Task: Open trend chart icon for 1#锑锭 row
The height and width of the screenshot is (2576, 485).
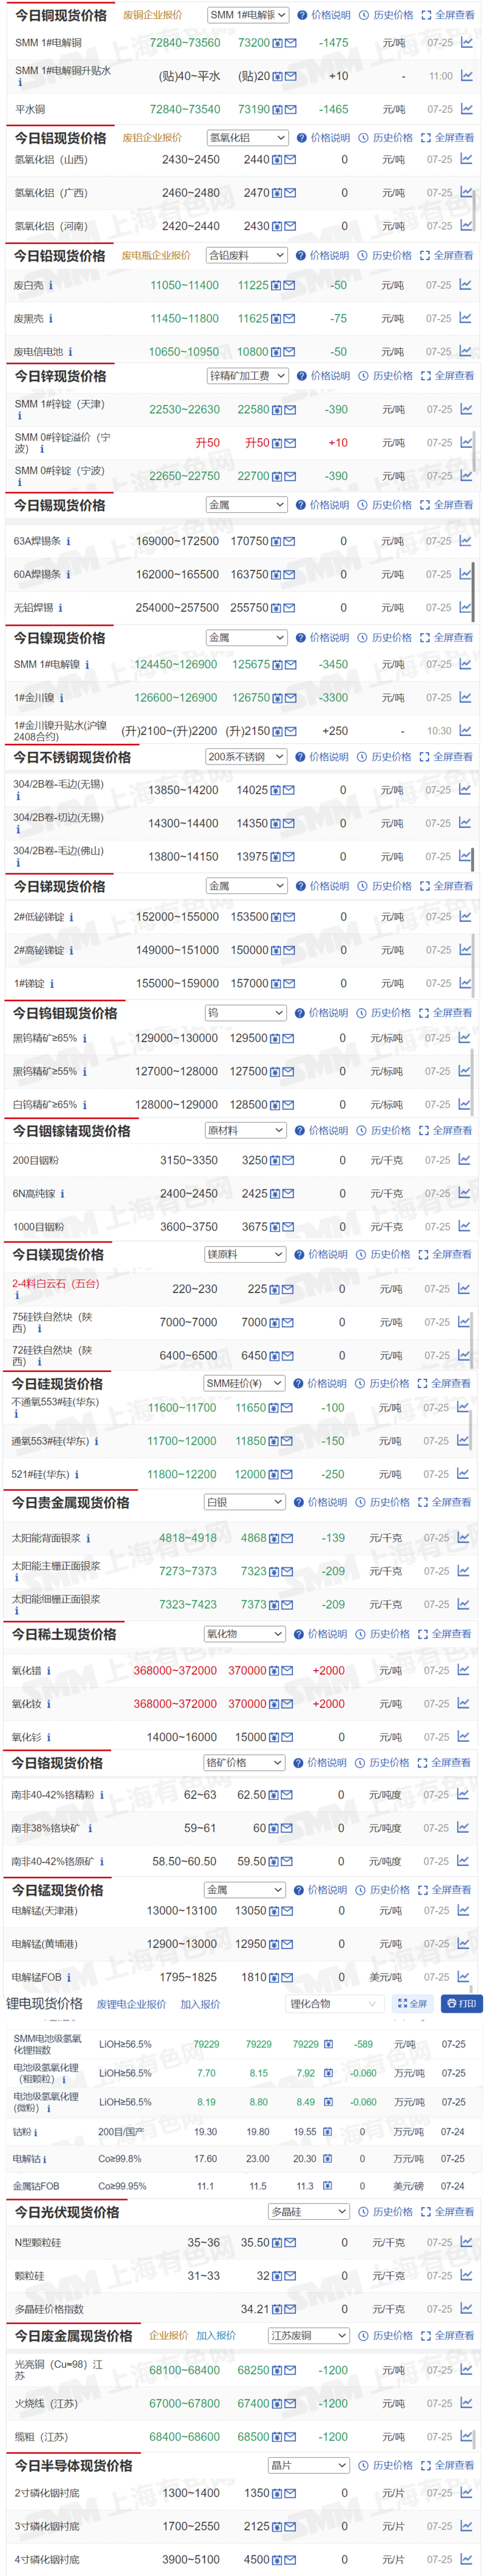Action: pos(465,984)
